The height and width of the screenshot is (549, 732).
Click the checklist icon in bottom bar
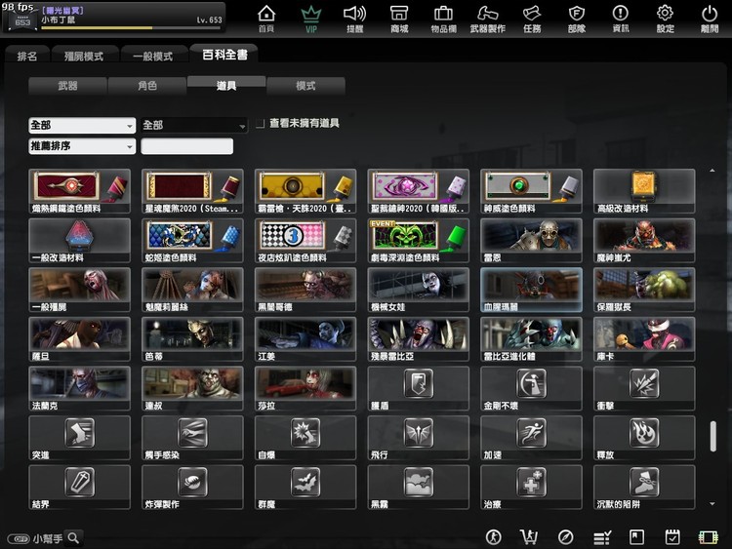[602, 538]
